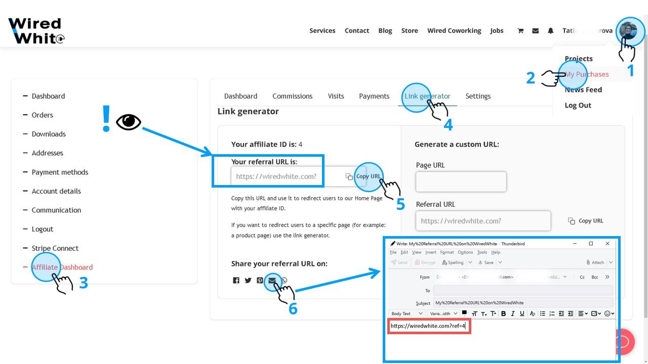Open the red chat bubble widget

pyautogui.click(x=622, y=342)
